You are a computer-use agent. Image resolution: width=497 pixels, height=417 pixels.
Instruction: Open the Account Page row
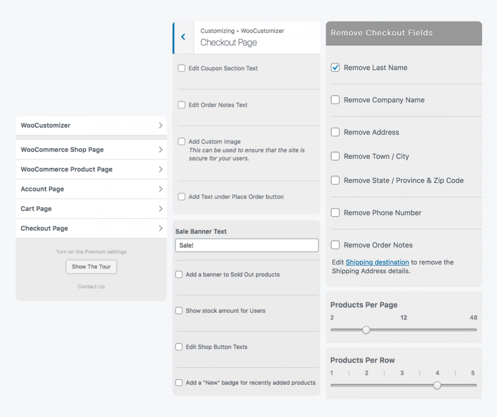click(x=91, y=189)
